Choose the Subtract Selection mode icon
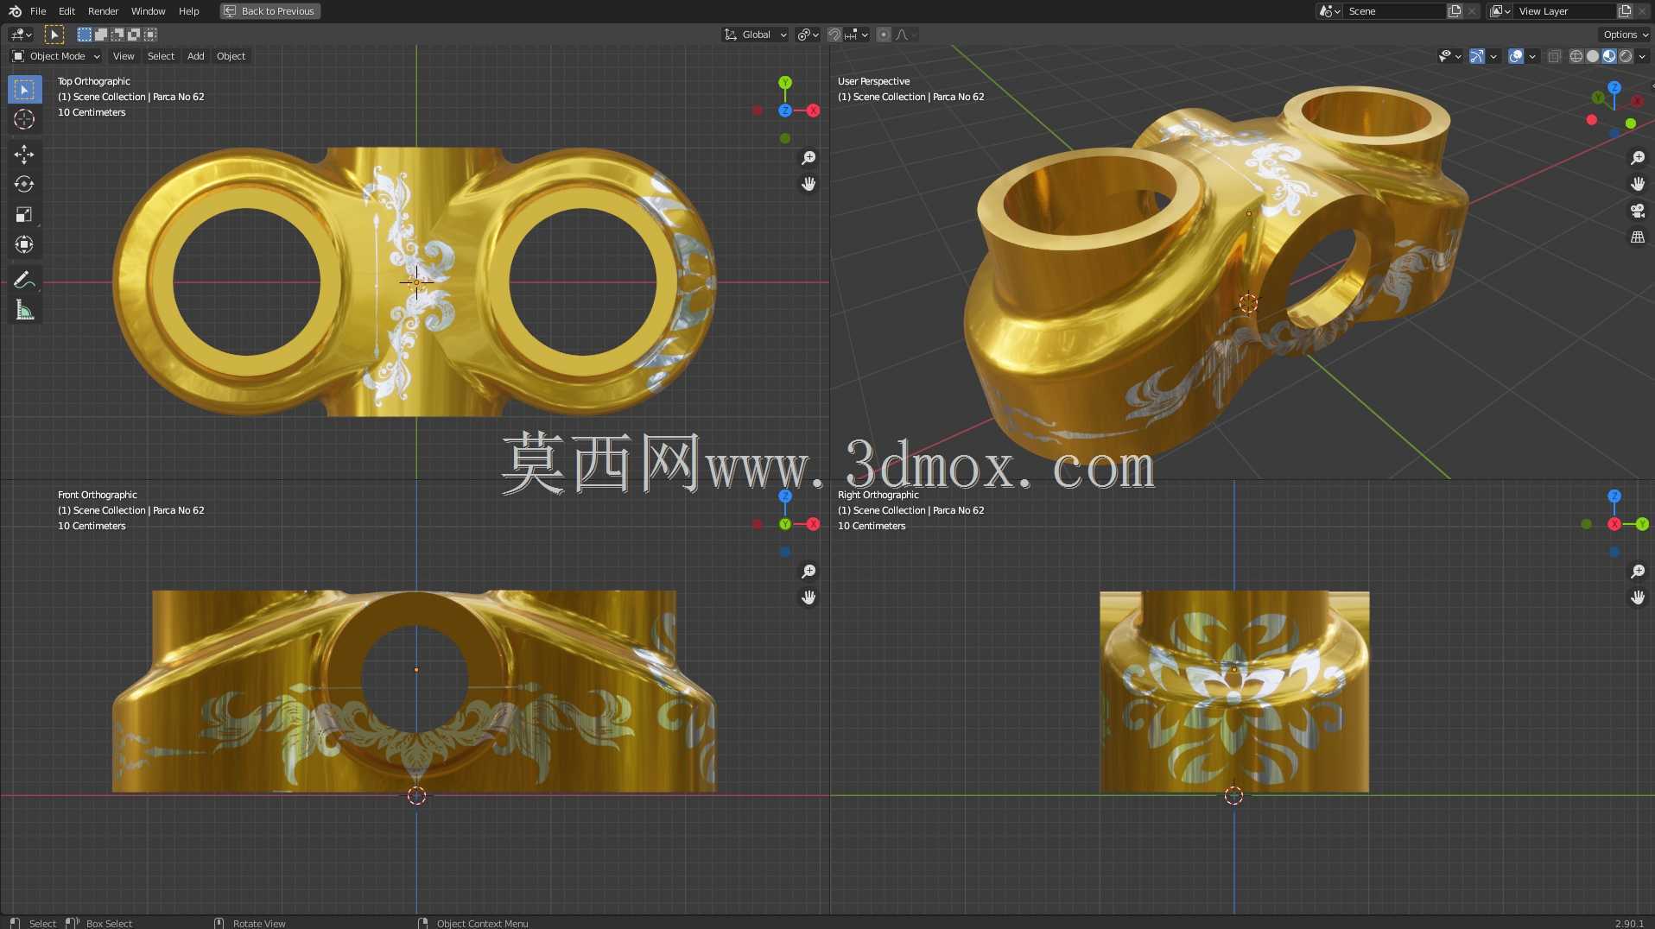Image resolution: width=1655 pixels, height=929 pixels. point(117,35)
